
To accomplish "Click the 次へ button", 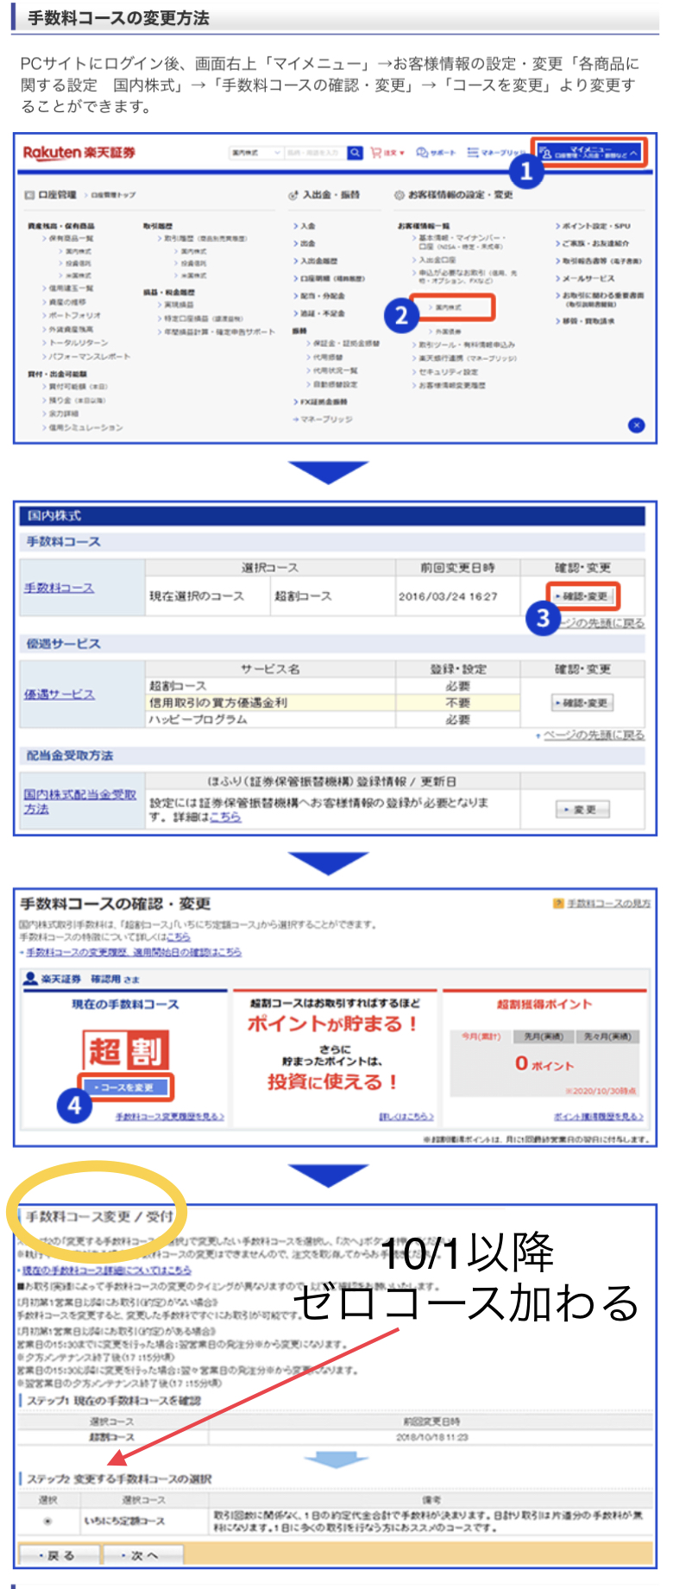I will point(143,1555).
